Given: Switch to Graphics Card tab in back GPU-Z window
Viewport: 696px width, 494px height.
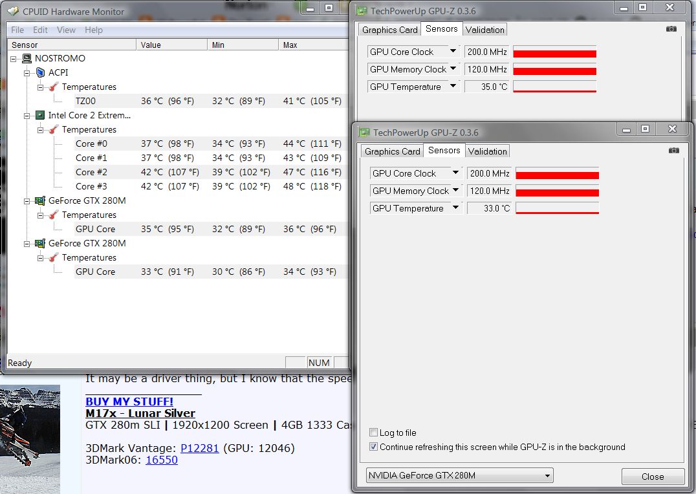Looking at the screenshot, I should tap(390, 30).
